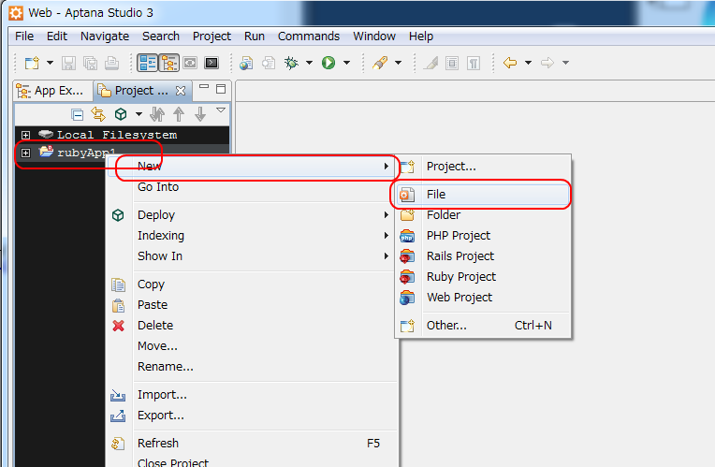
Task: Click Collapse All in Project Explorer
Action: (x=77, y=114)
